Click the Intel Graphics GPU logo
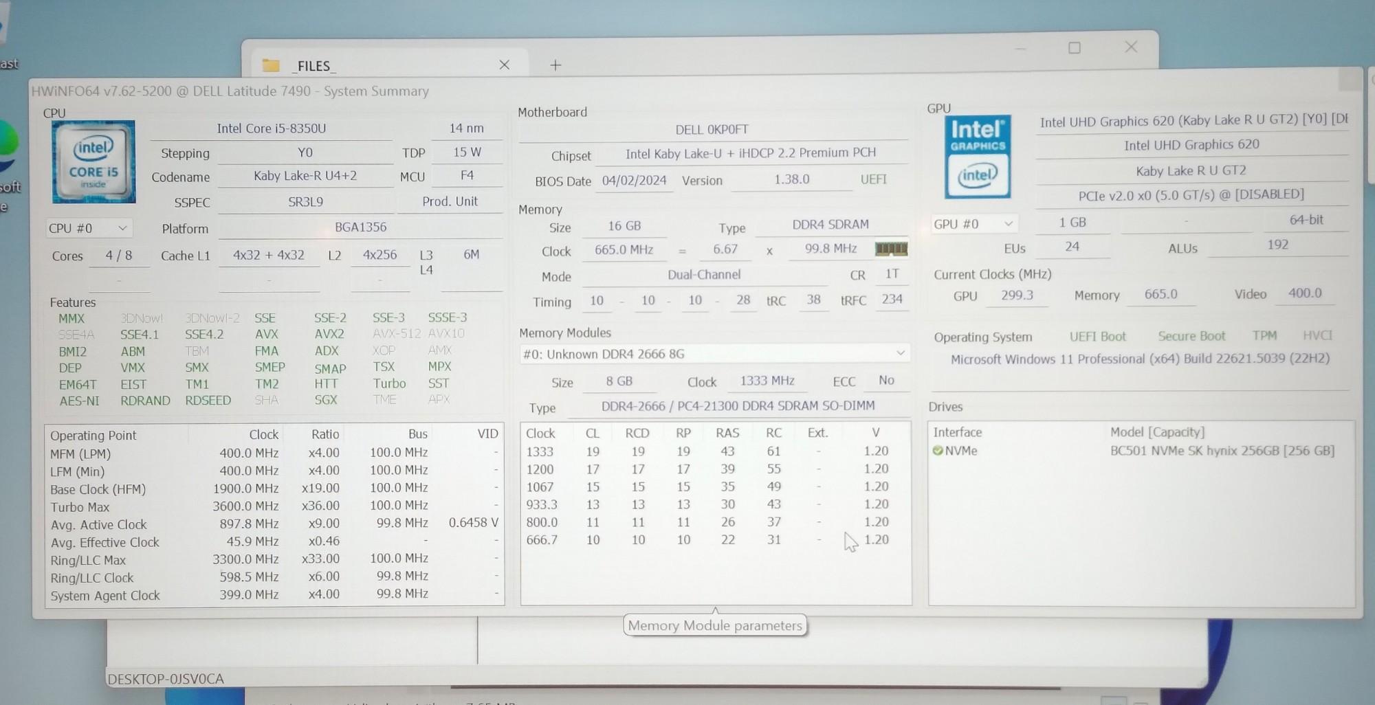The image size is (1375, 705). click(977, 157)
